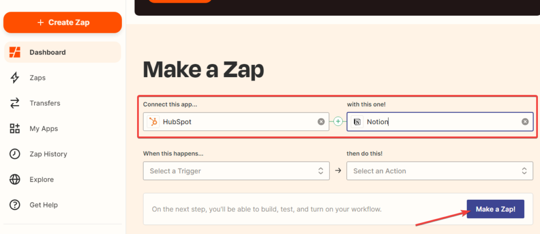Clear the Notion app selection
Screen dimensions: 540x234
[x=525, y=121]
